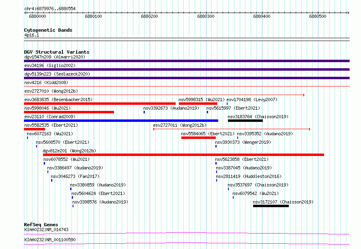The width and height of the screenshot is (361, 249).
Task: Click the dgv1547n209 (Almarri2020) variant label
Action: click(55, 57)
